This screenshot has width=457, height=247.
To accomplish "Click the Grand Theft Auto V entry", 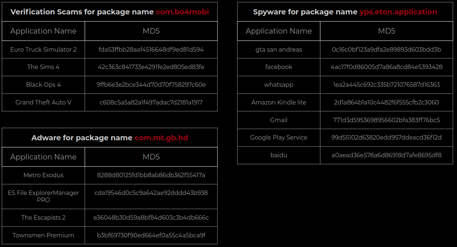I will 44,102.
